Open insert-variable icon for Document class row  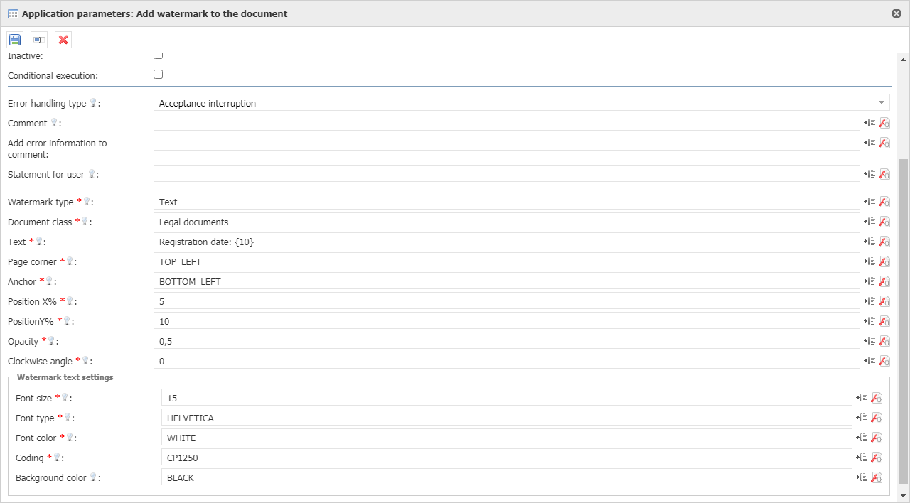click(869, 222)
